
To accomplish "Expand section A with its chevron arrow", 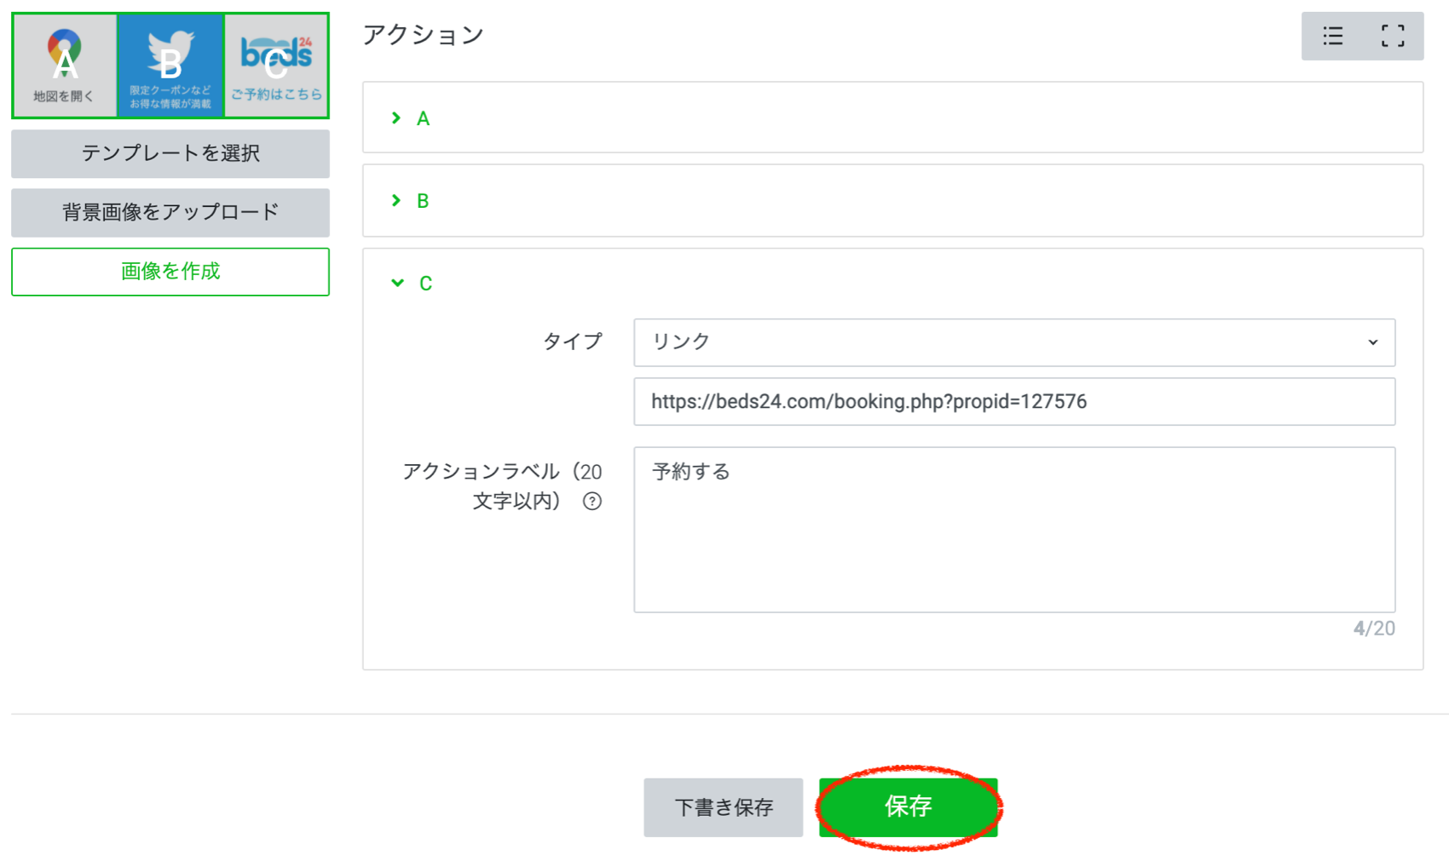I will tap(396, 118).
